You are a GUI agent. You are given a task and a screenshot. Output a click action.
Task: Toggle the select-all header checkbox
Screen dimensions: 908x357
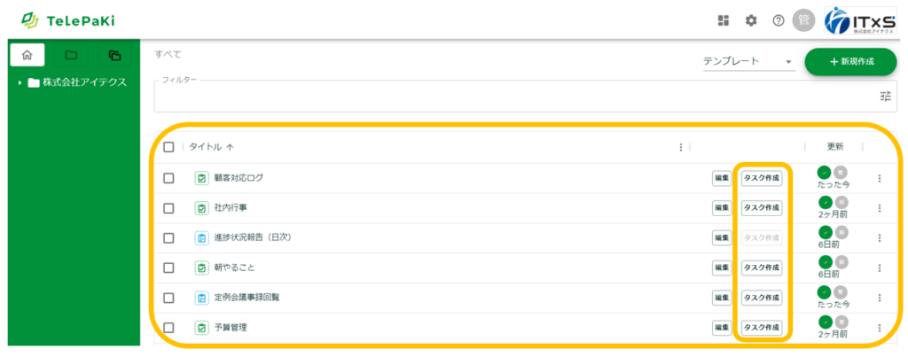click(168, 147)
